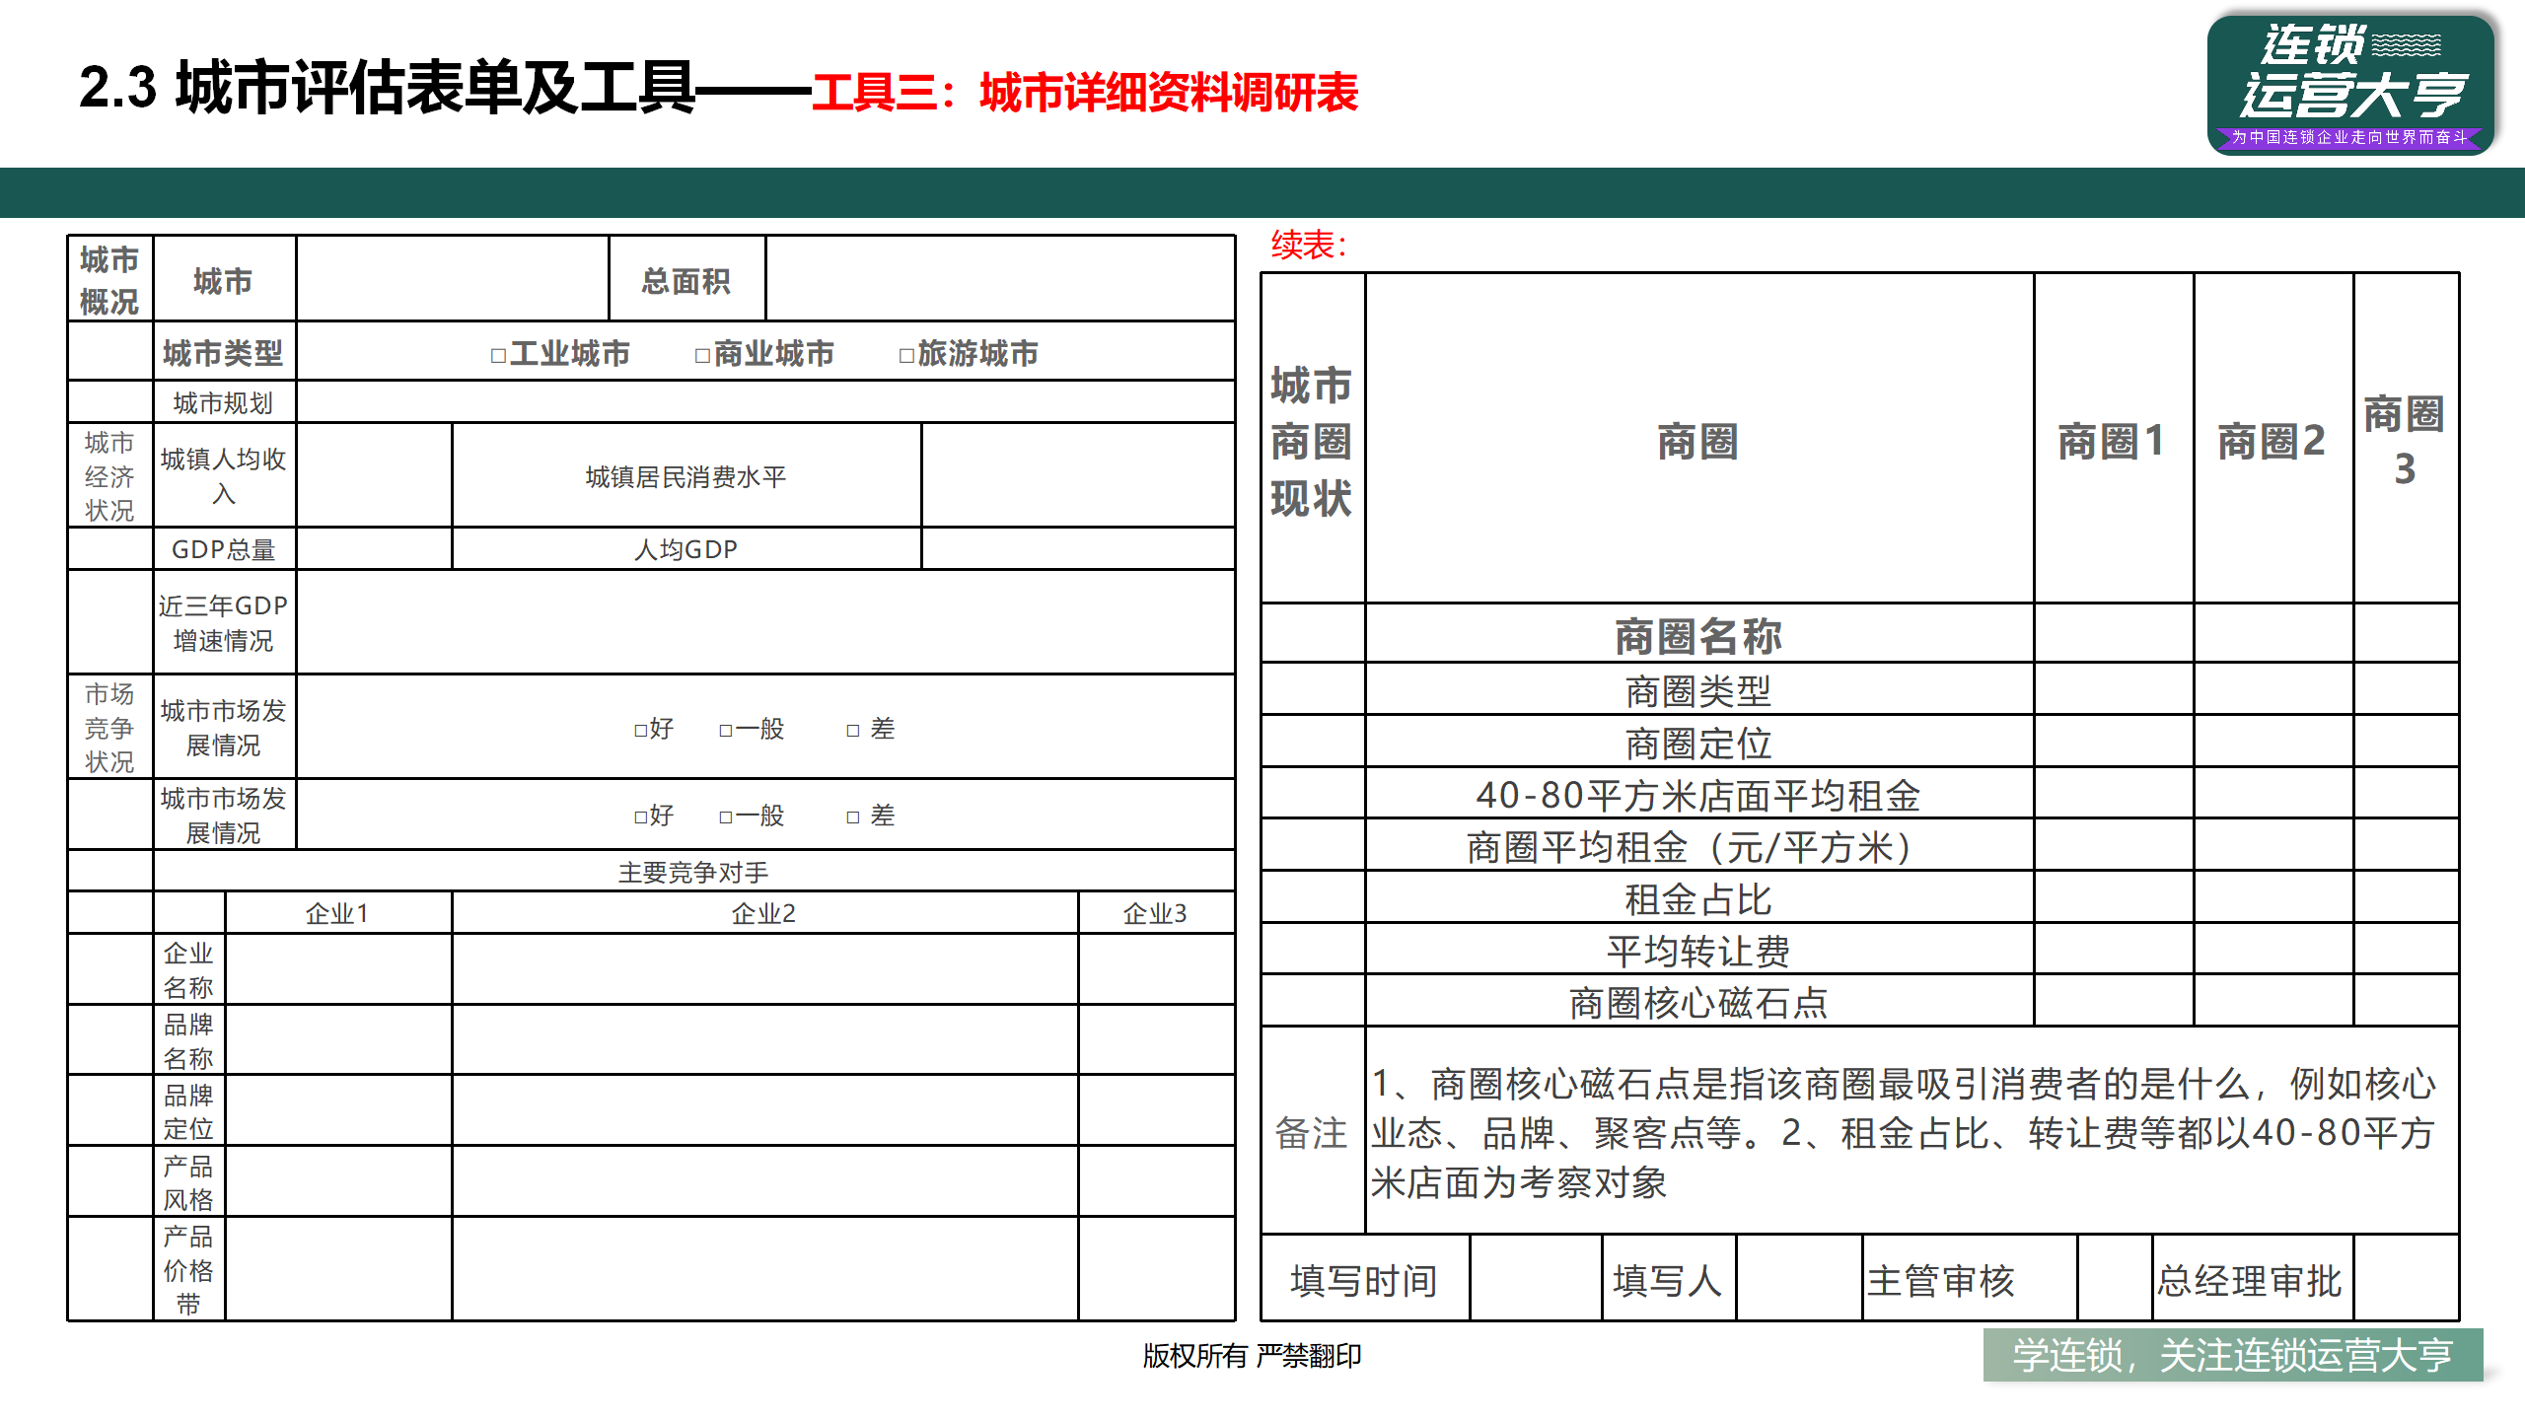The width and height of the screenshot is (2525, 1420).
Task: Click the 商圈2 column header
Action: pyautogui.click(x=2273, y=439)
